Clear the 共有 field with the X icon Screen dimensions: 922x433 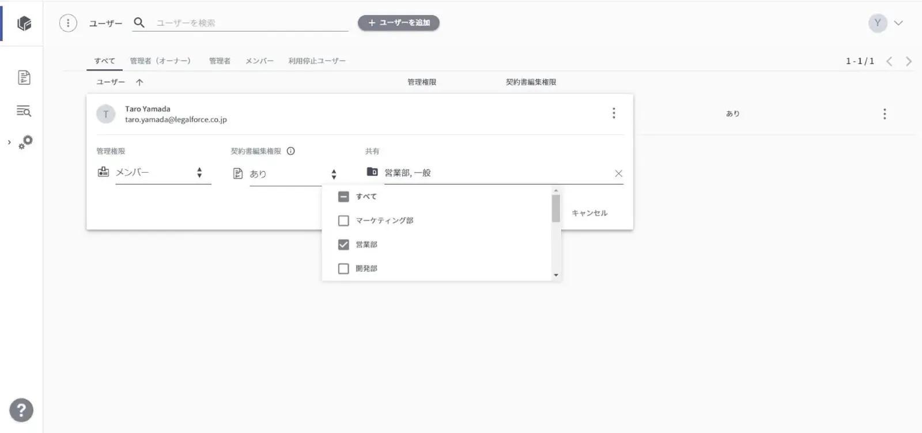(x=618, y=173)
